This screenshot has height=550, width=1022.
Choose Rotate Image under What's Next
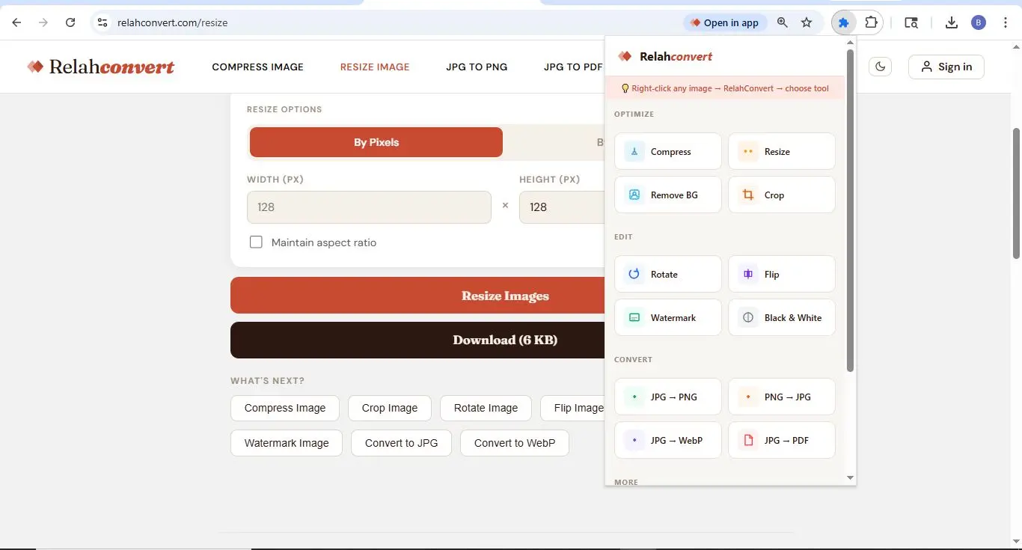click(486, 408)
